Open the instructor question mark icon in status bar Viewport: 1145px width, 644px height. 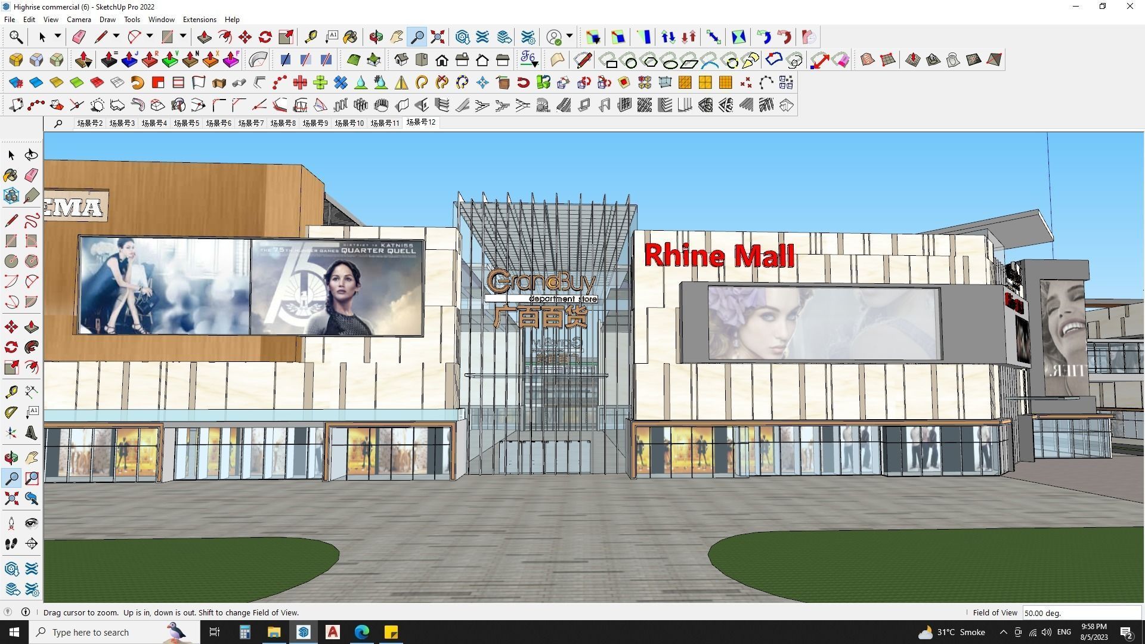pos(8,612)
